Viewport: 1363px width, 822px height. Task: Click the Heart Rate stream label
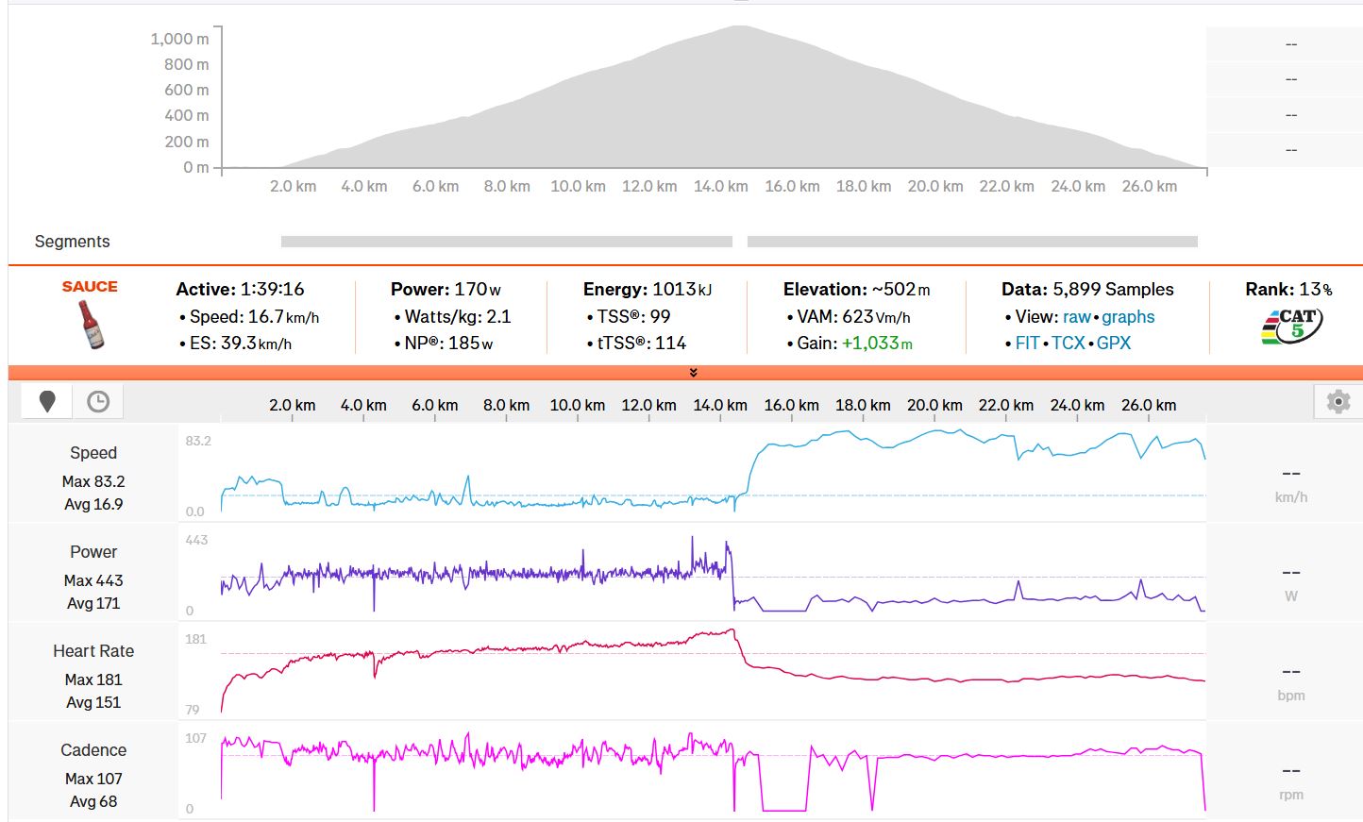(93, 651)
